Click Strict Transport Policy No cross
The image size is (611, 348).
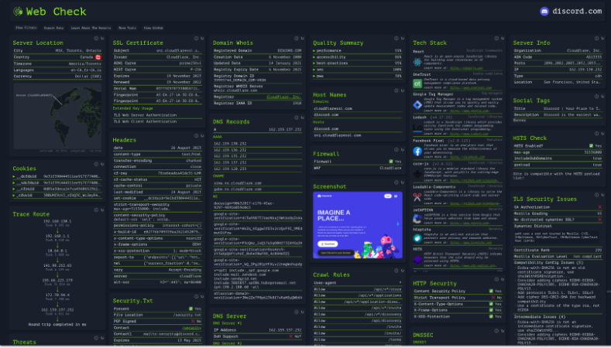pos(493,298)
